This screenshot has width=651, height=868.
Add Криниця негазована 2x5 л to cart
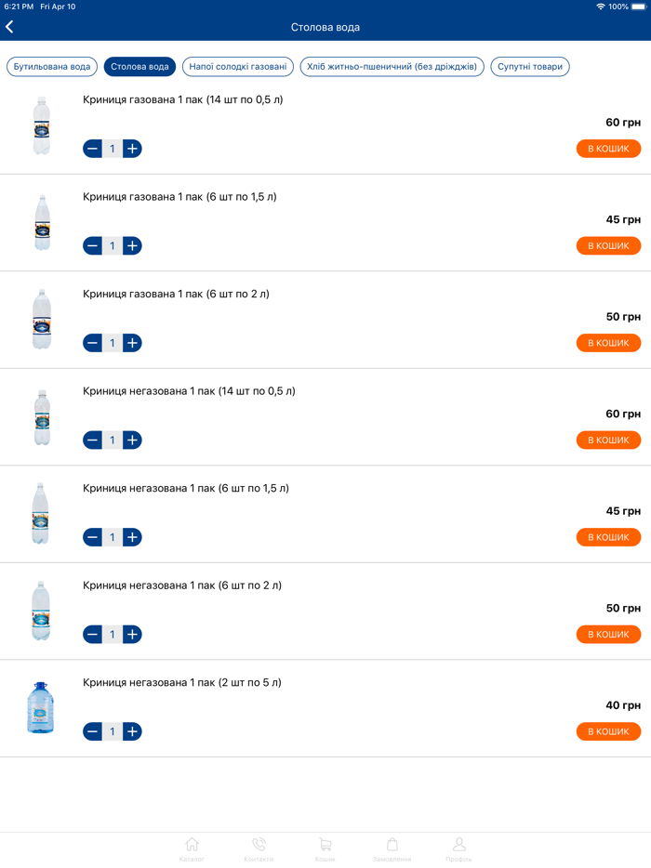tap(608, 731)
